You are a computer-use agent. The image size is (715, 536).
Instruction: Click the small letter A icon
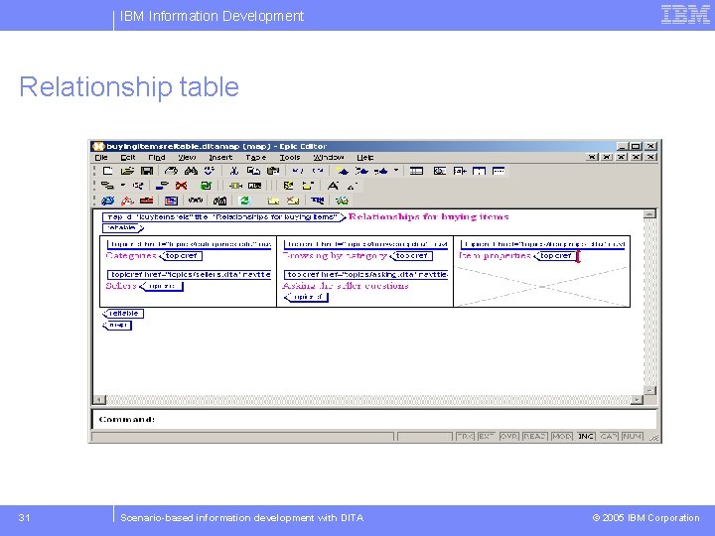pos(352,187)
